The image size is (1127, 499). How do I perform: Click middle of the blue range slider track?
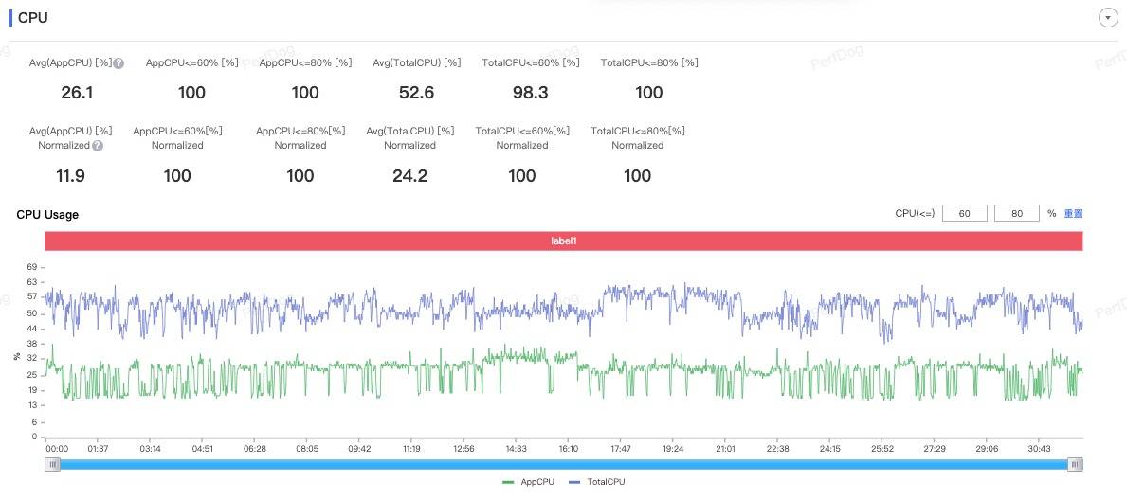point(564,464)
